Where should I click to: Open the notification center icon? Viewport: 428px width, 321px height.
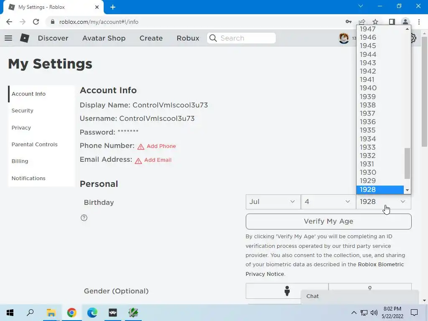pos(414,313)
